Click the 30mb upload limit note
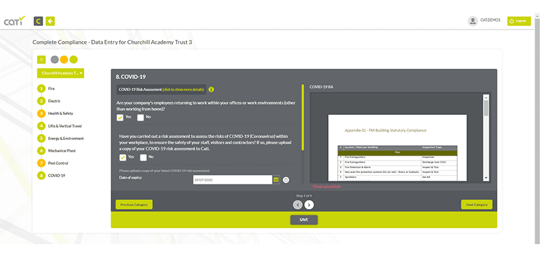 tap(326, 187)
